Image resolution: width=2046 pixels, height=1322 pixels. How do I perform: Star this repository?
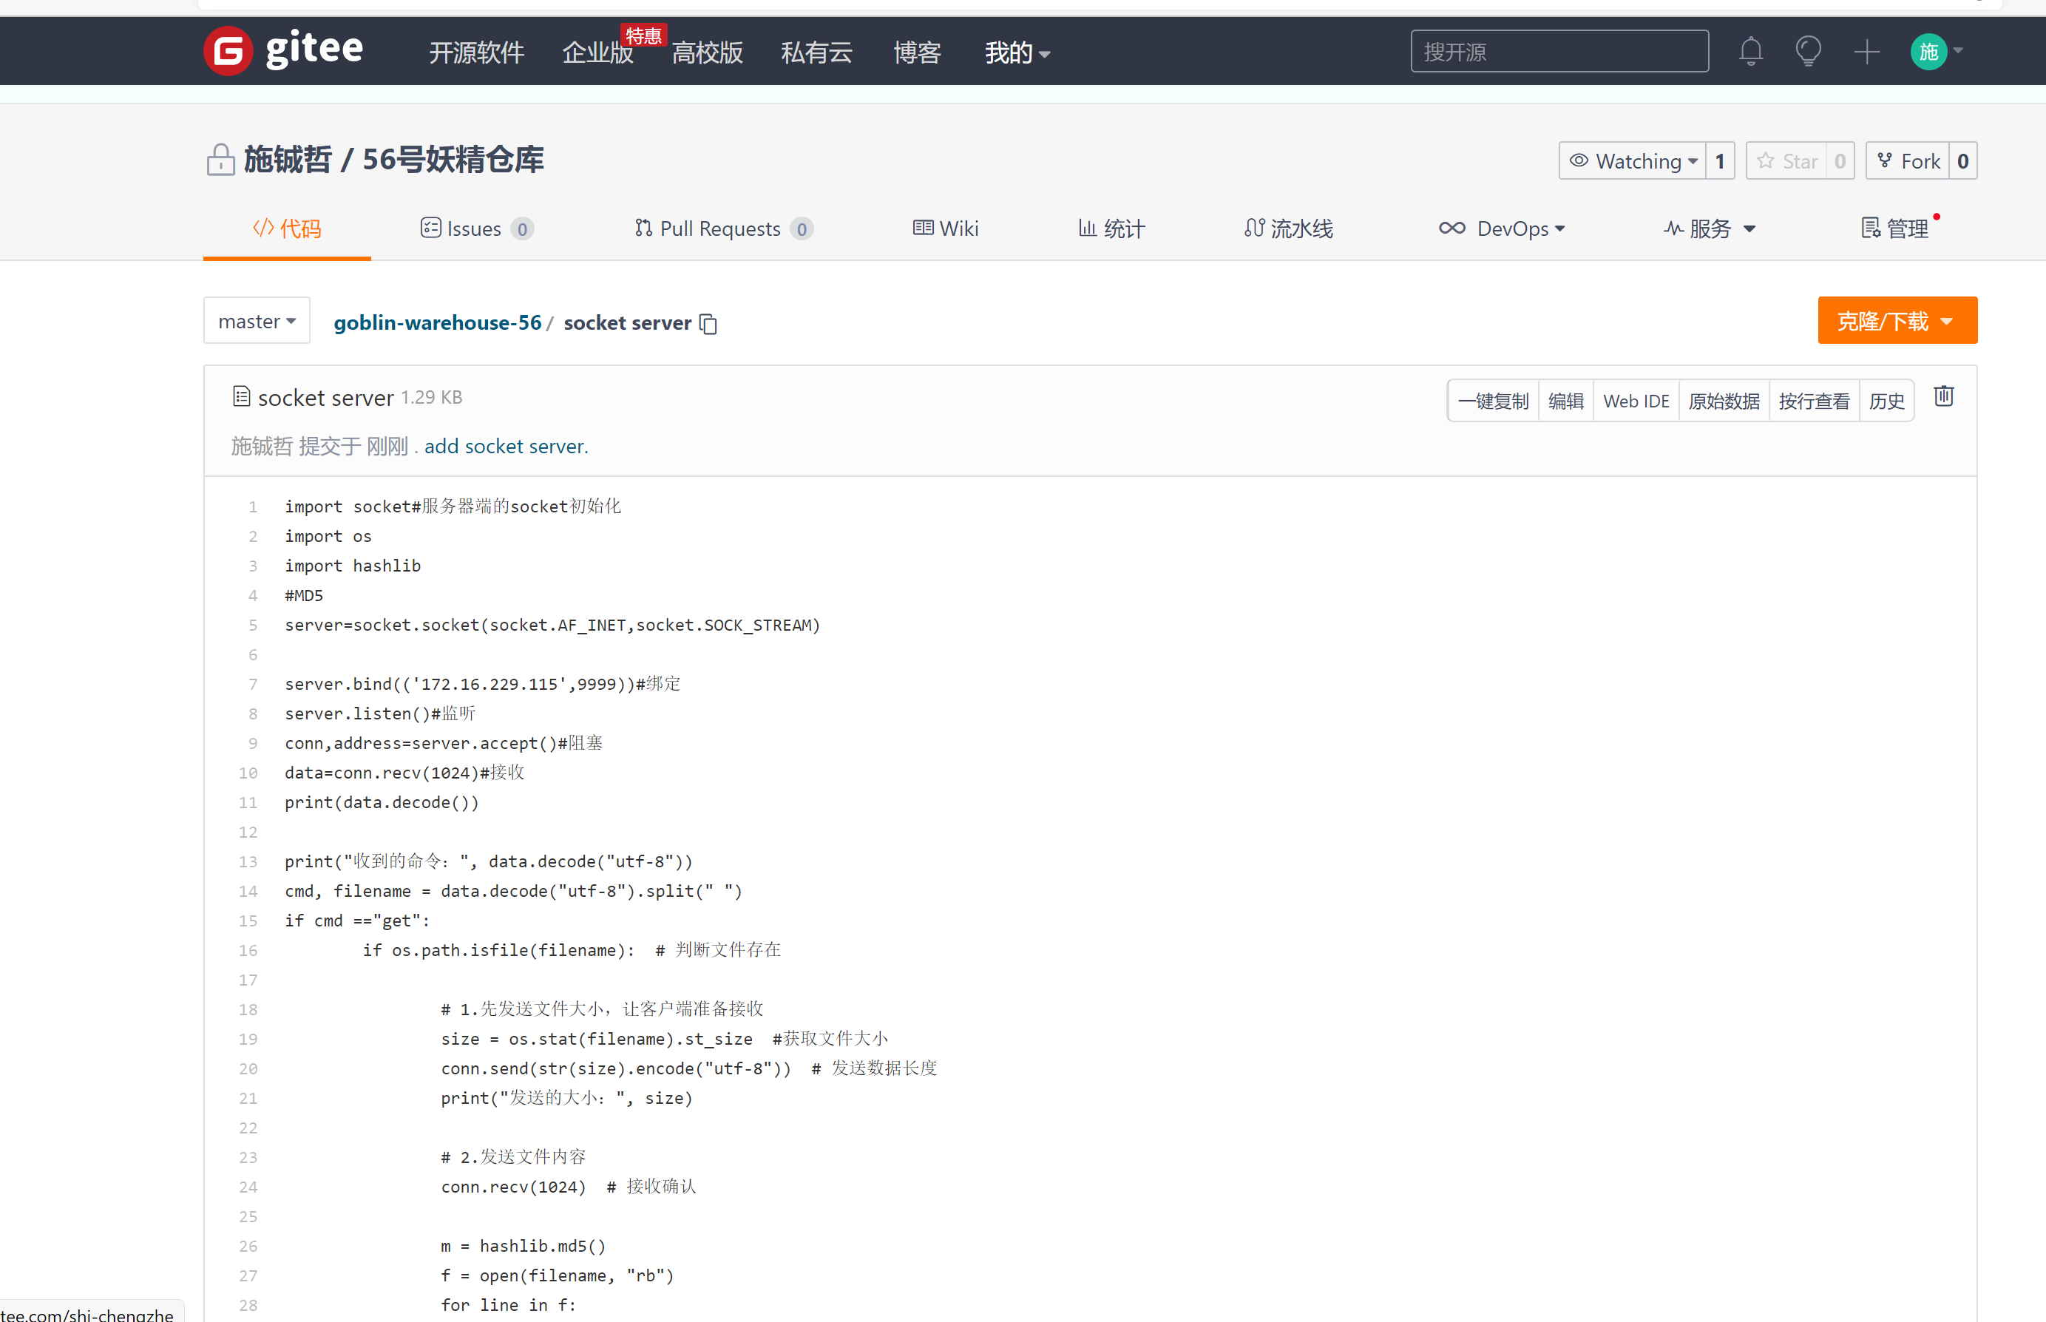[1786, 161]
